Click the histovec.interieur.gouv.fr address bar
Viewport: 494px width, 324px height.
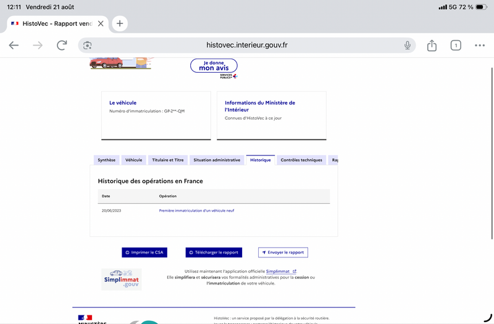click(246, 45)
